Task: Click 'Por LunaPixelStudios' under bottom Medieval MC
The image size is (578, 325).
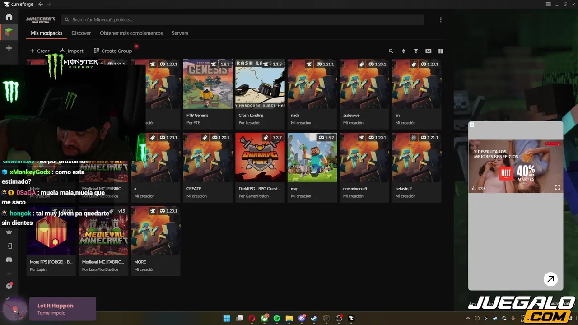Action: [100, 269]
